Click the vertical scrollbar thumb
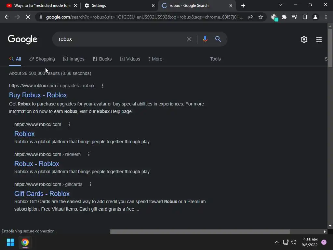 [330, 48]
